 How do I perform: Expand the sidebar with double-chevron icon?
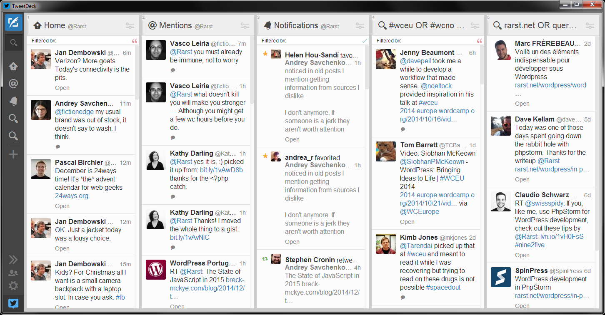tap(13, 260)
